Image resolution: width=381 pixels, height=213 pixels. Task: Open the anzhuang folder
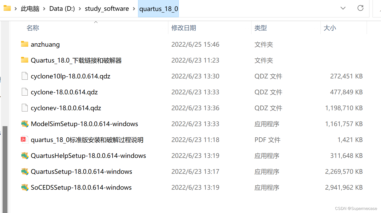[x=45, y=44]
